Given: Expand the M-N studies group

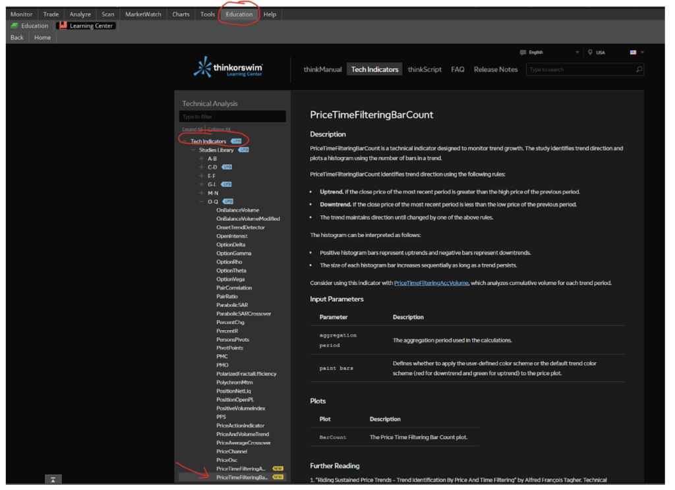Looking at the screenshot, I should pyautogui.click(x=202, y=193).
